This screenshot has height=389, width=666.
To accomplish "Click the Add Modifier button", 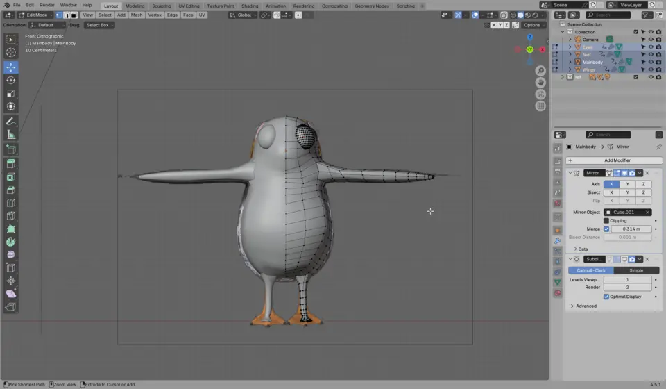I will tap(614, 160).
